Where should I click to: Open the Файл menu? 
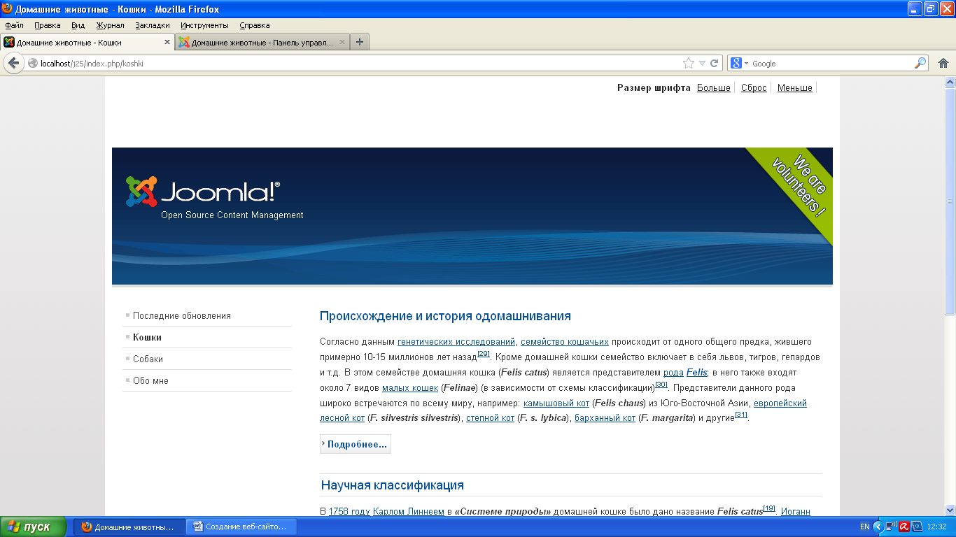click(x=14, y=25)
